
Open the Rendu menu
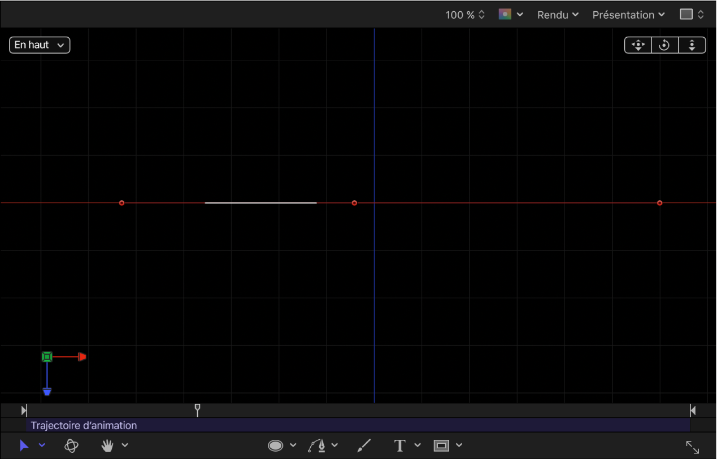[x=558, y=15]
